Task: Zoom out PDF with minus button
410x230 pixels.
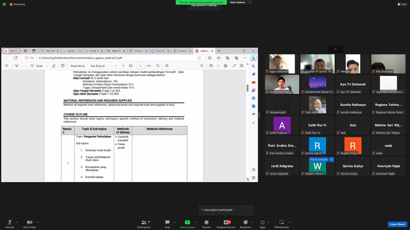Action: (116, 66)
